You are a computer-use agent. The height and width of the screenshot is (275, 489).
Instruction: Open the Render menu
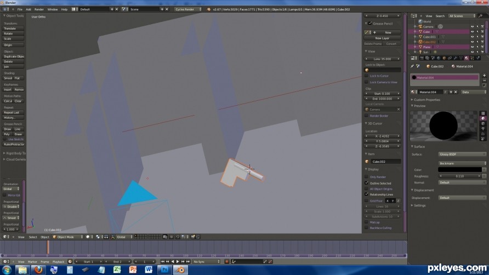pos(39,9)
